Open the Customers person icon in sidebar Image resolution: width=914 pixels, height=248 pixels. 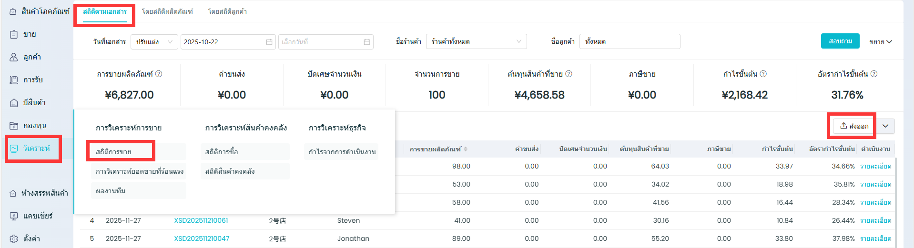click(14, 57)
